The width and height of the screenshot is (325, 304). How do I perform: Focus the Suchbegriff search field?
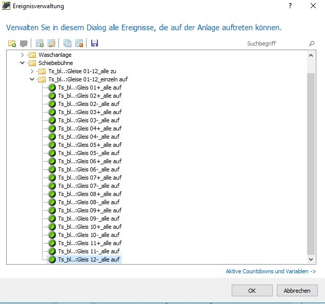click(276, 44)
